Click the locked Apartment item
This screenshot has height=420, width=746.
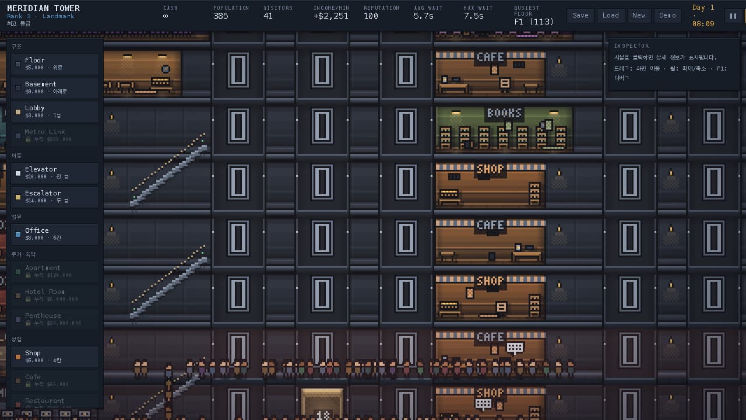pos(55,271)
